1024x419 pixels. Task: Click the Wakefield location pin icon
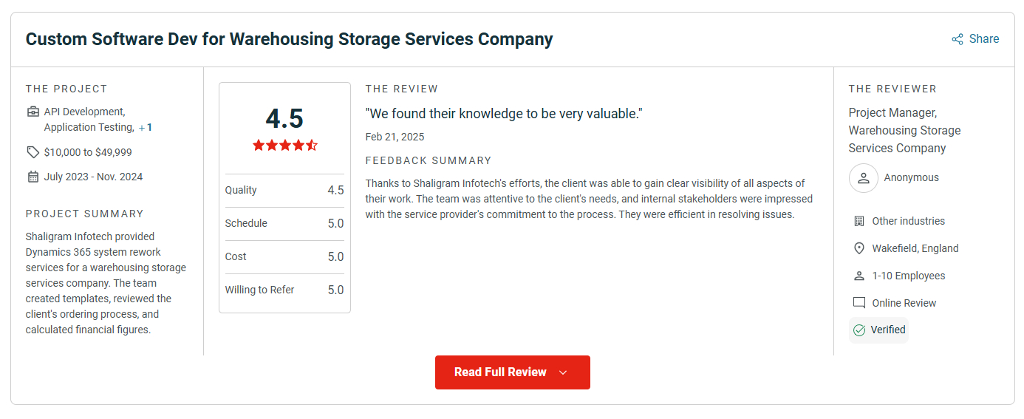tap(859, 248)
